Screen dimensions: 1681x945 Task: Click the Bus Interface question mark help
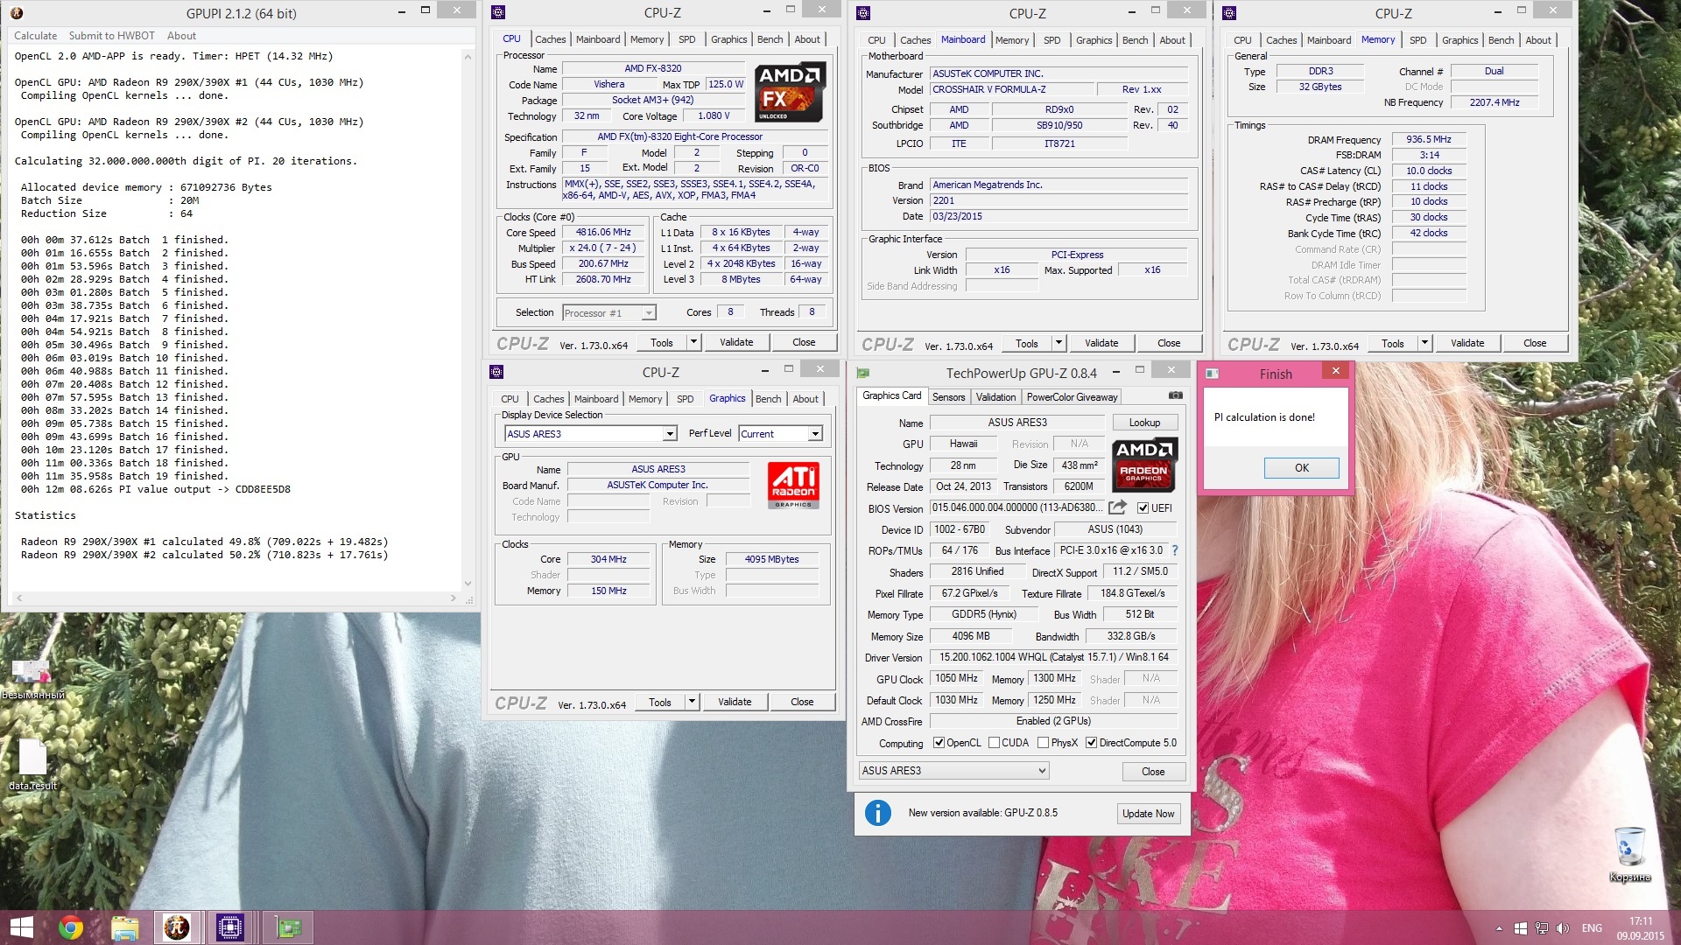coord(1175,550)
